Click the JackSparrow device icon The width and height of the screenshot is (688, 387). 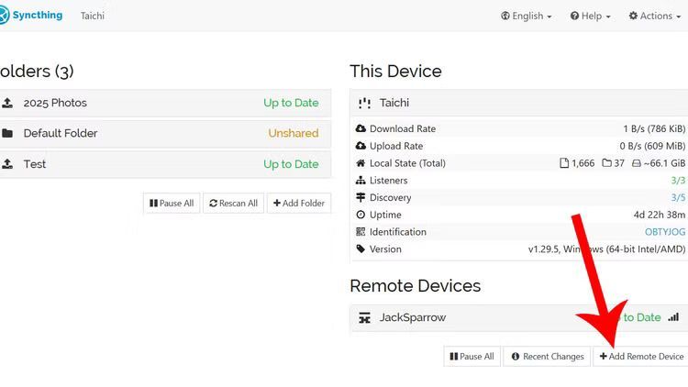click(365, 318)
